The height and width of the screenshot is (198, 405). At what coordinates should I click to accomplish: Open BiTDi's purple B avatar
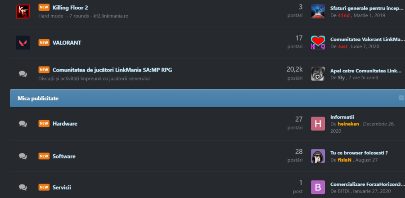pos(318,187)
